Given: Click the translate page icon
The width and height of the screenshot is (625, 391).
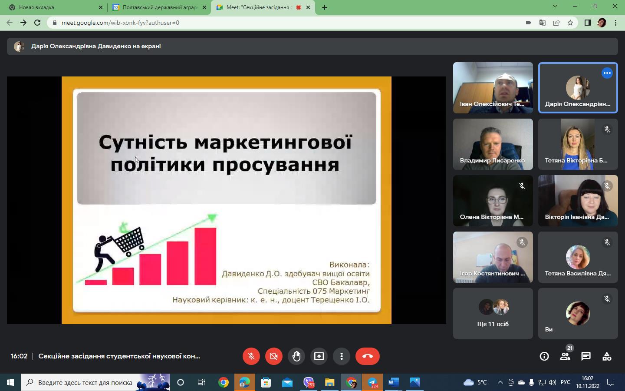Looking at the screenshot, I should [542, 23].
